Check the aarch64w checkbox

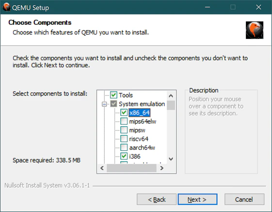click(124, 147)
